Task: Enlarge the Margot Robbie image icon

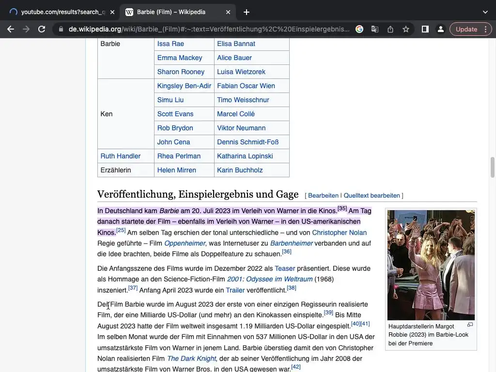Action: point(470,325)
